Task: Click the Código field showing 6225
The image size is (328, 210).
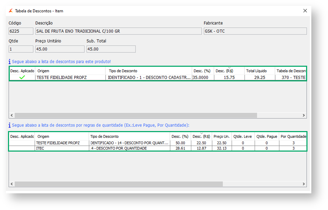Action: (x=21, y=31)
